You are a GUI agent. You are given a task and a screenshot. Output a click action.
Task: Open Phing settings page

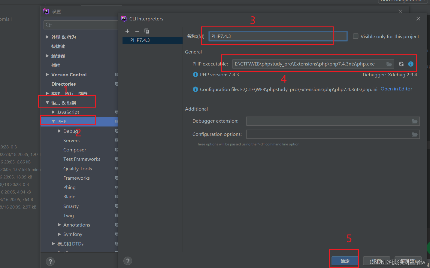pos(69,187)
